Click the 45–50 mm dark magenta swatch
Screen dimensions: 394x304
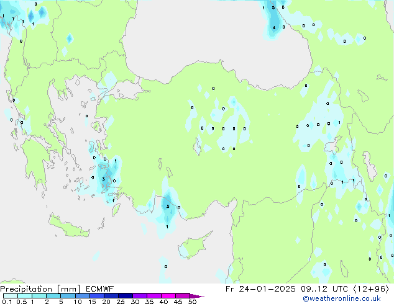[183, 296]
